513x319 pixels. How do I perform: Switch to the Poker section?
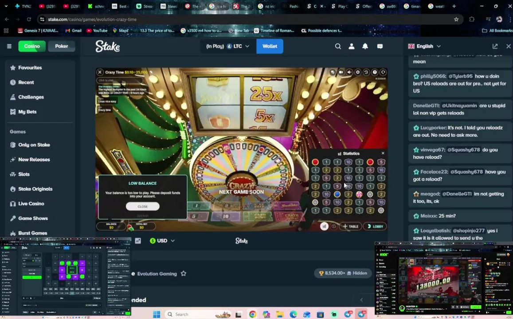click(62, 47)
